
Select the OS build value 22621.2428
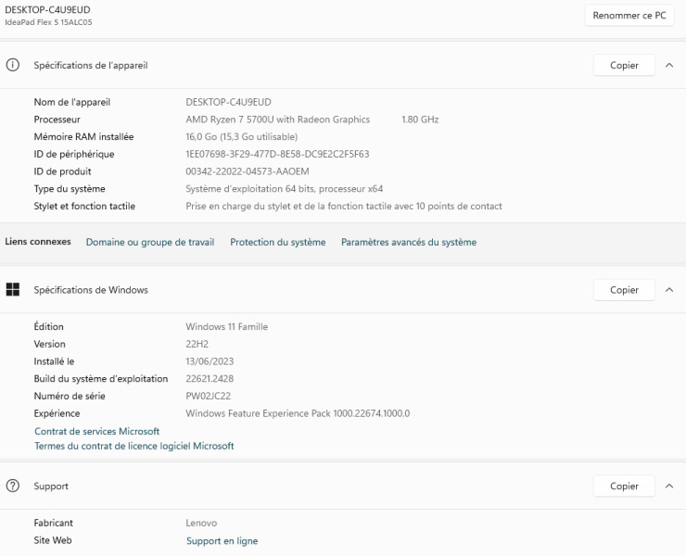[x=210, y=379]
